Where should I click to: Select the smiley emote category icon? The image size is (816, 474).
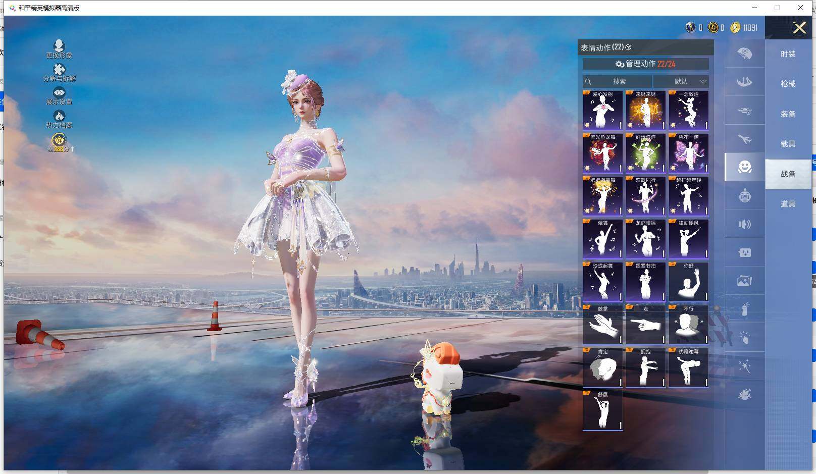tap(744, 167)
